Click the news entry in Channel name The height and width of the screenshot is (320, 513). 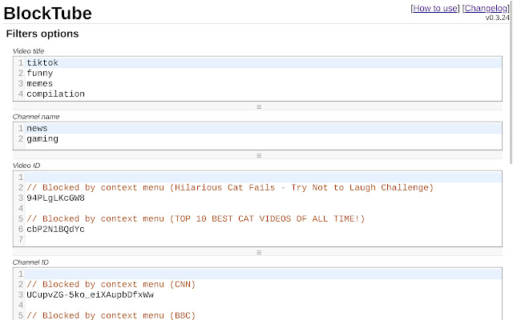point(38,128)
